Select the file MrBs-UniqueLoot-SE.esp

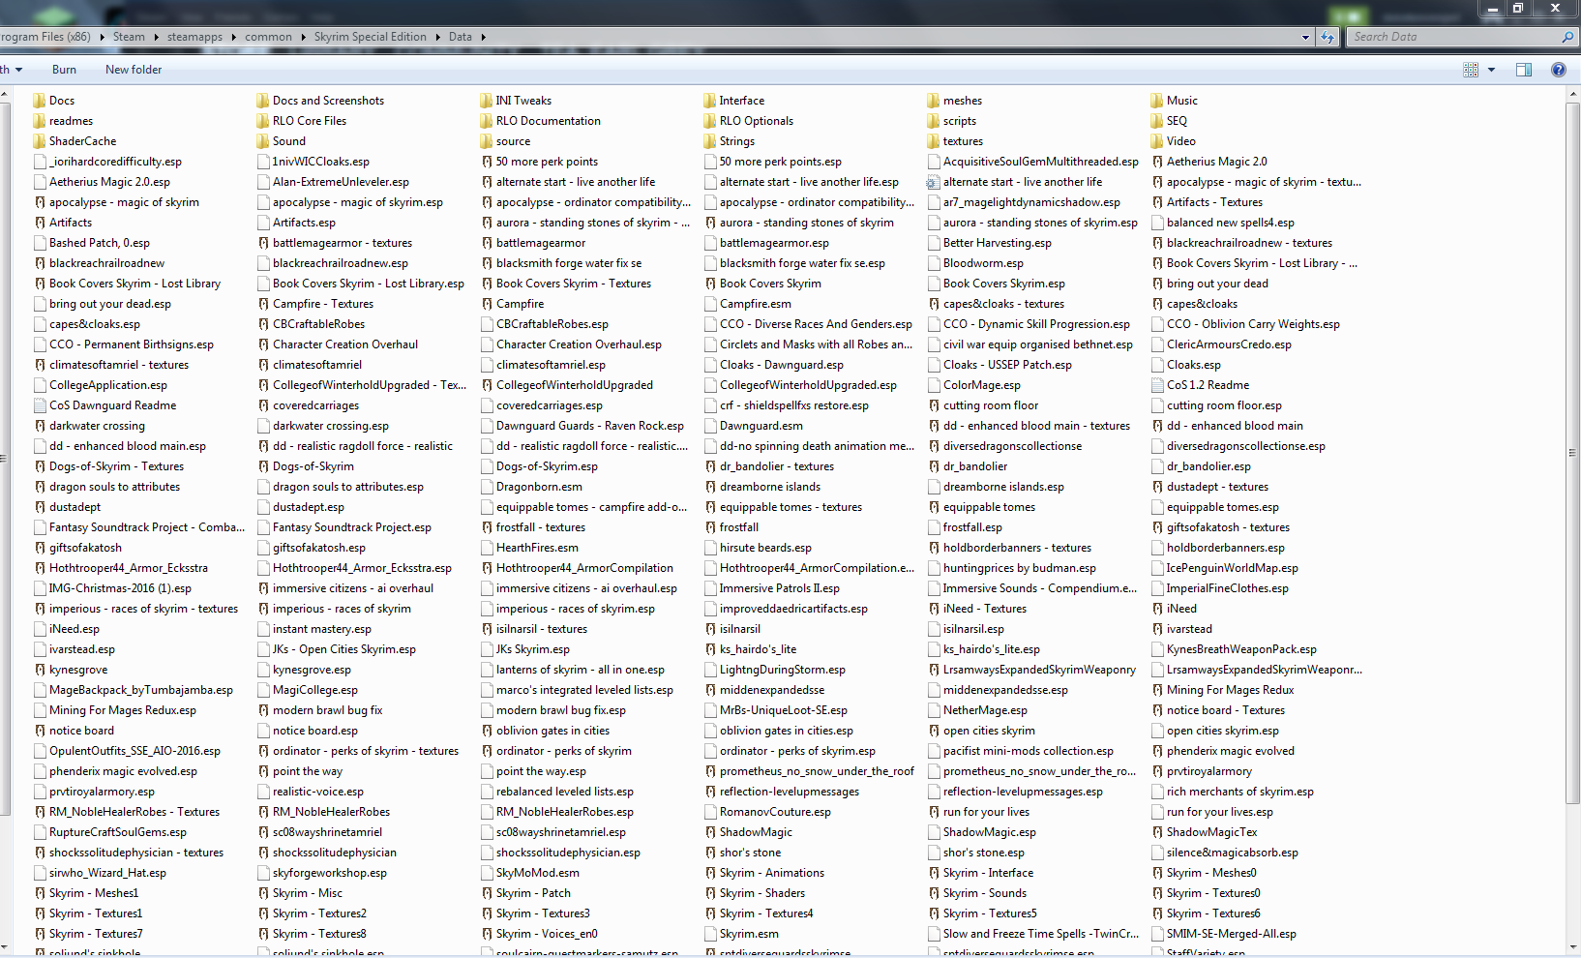coord(783,710)
